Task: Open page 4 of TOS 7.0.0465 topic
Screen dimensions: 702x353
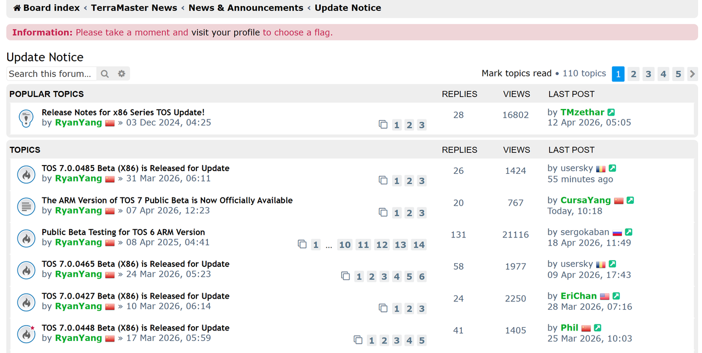Action: click(397, 276)
